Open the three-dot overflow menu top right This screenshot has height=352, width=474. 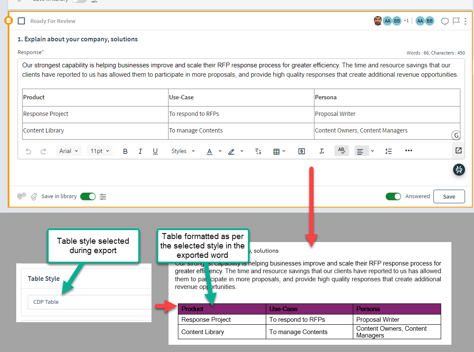tap(465, 21)
